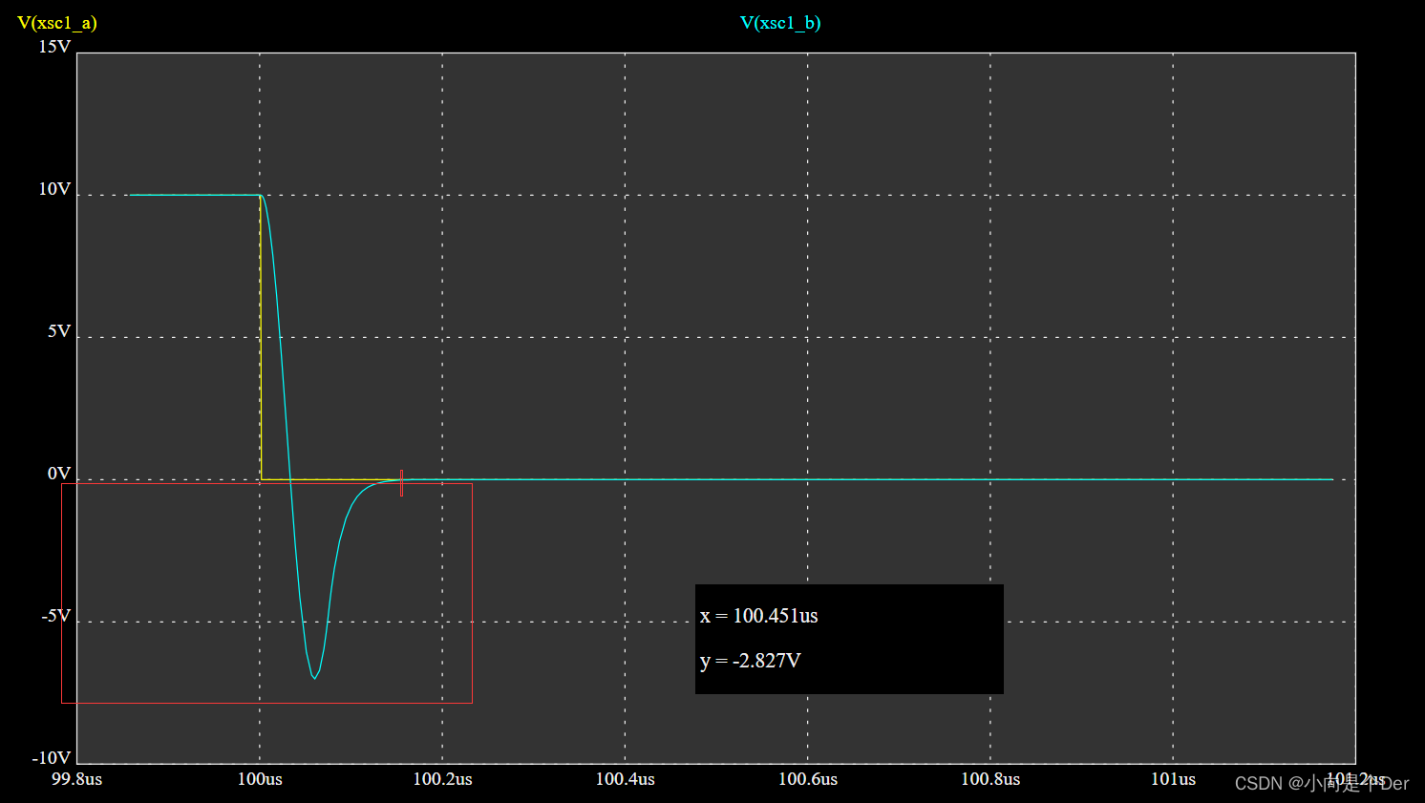Click the 100.6us time axis label
The image size is (1425, 803).
[x=808, y=779]
